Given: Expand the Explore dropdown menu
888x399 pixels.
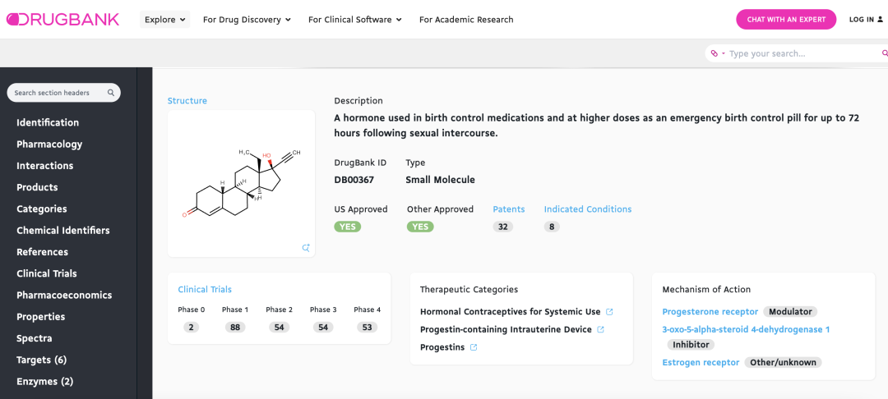Looking at the screenshot, I should [164, 20].
